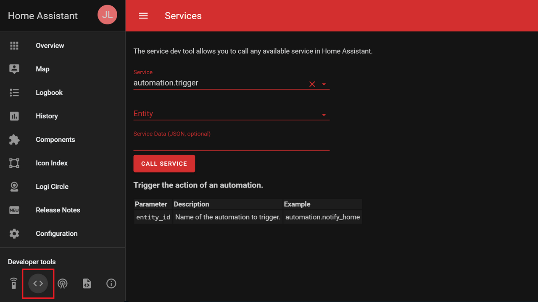Expand the Entity dropdown arrow
538x302 pixels.
click(x=324, y=115)
